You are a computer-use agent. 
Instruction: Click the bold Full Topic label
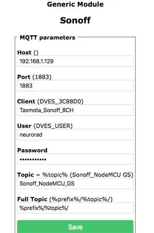point(32,199)
